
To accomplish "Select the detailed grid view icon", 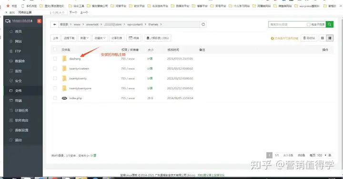I will point(330,38).
